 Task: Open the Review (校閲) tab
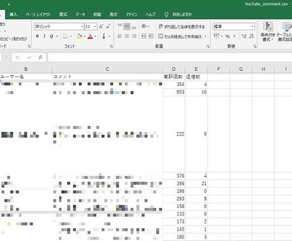97,15
